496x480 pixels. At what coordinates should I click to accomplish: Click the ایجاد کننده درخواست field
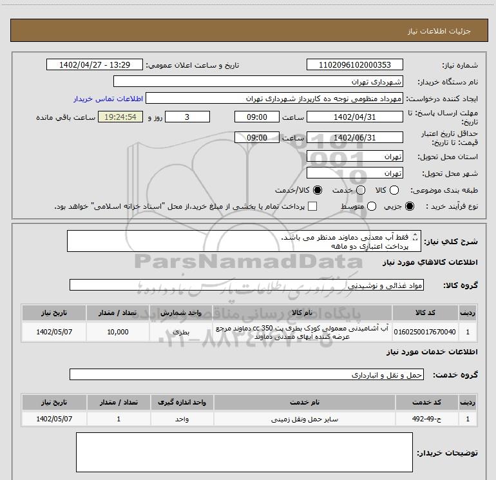point(274,98)
